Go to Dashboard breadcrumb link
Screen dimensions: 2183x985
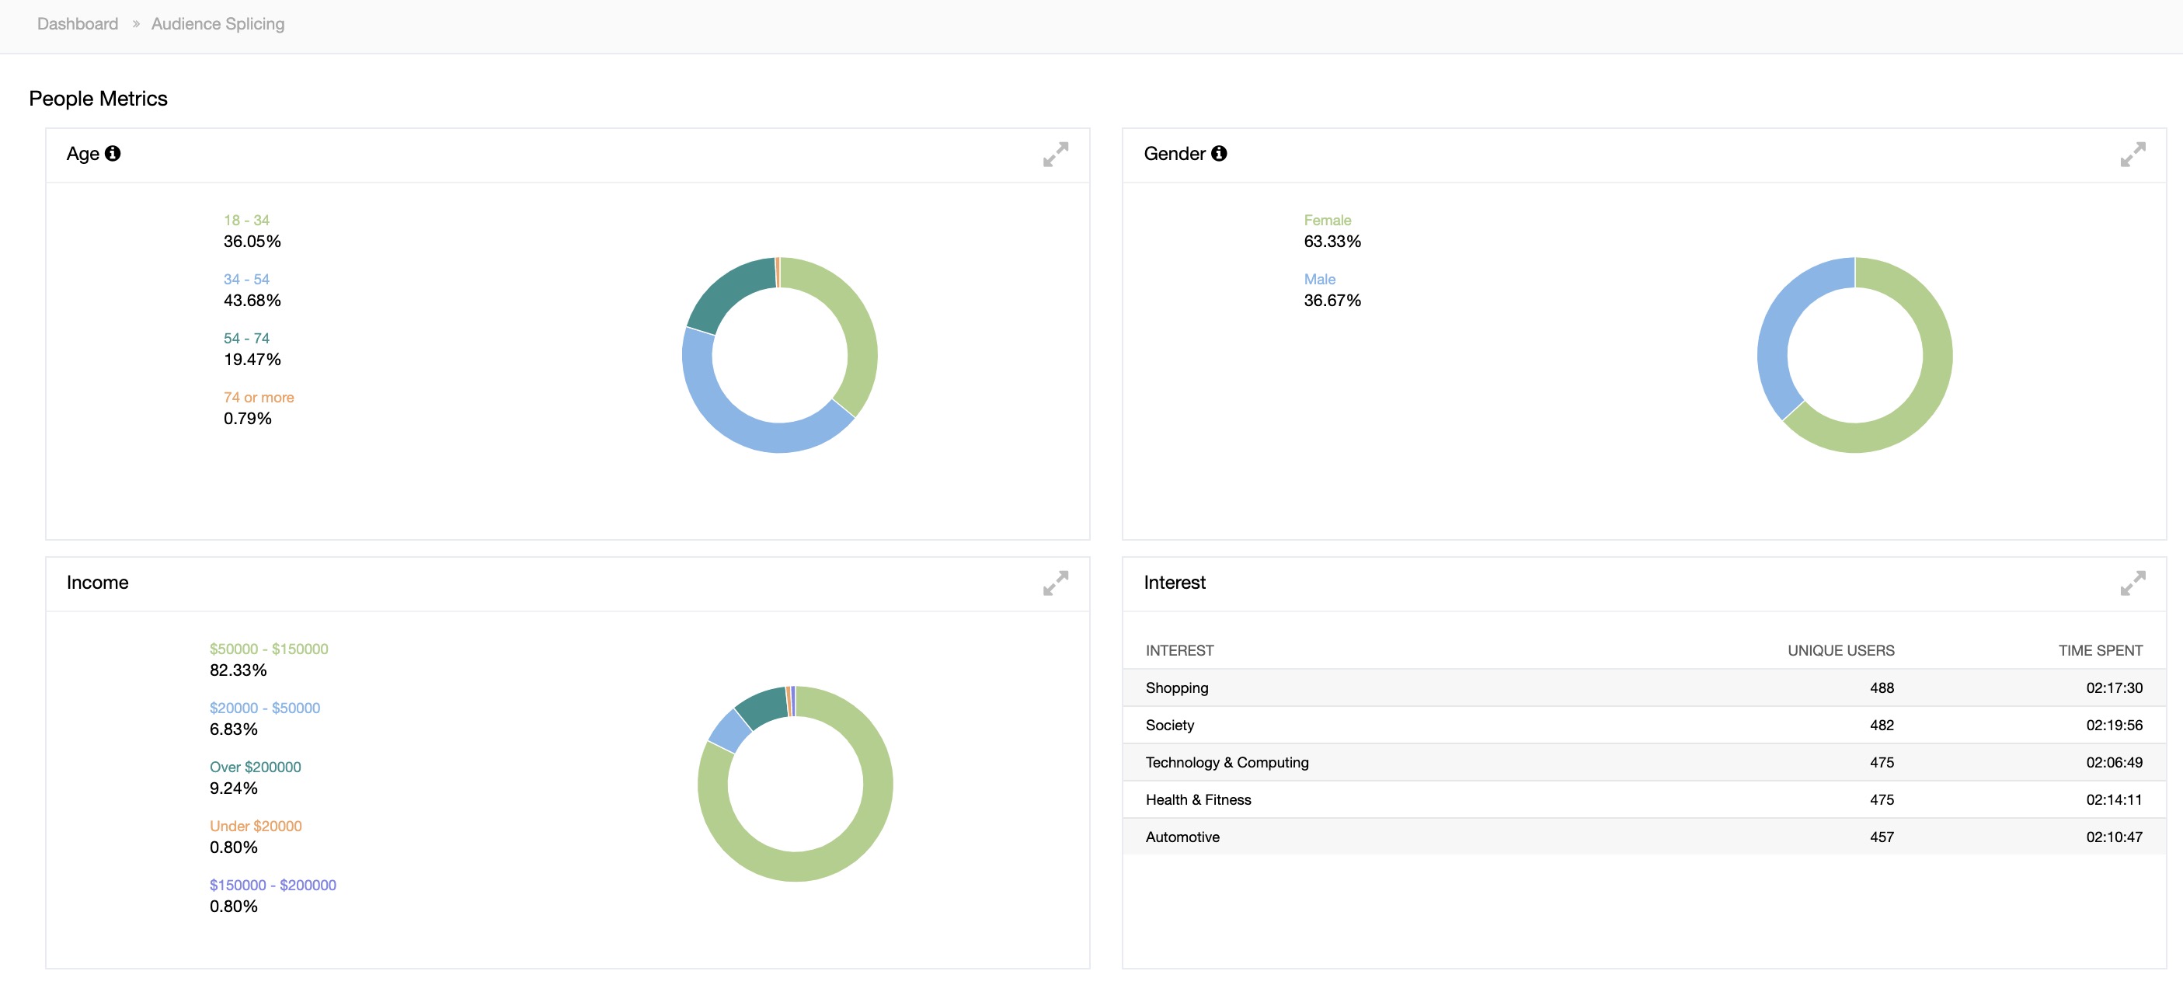tap(77, 24)
